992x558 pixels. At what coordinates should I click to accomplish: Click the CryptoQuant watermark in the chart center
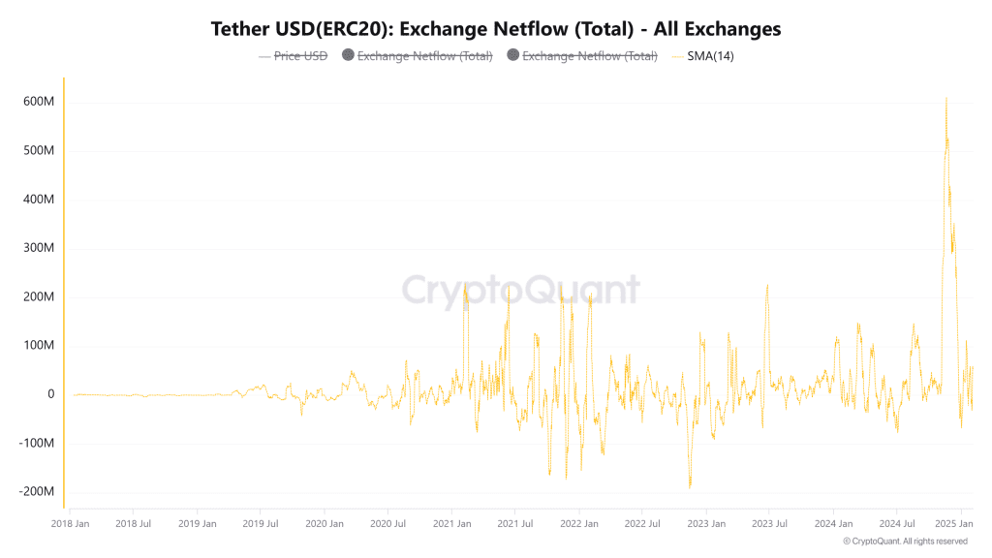(520, 290)
